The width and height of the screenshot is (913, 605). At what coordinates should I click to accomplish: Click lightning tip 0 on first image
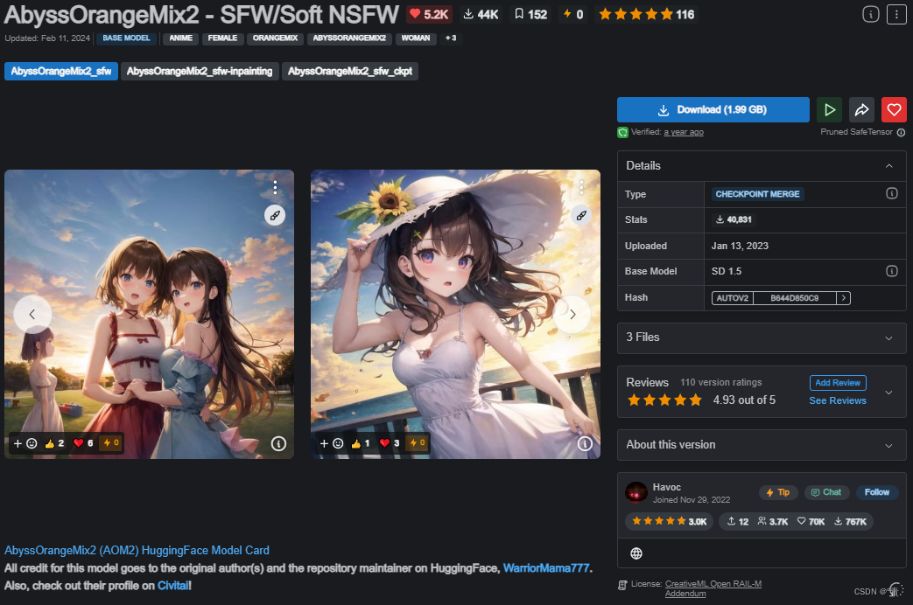pyautogui.click(x=111, y=442)
